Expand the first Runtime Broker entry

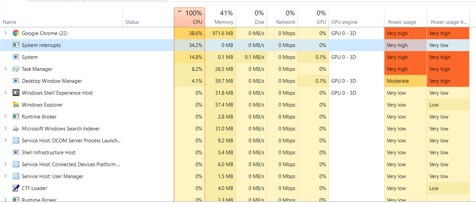pyautogui.click(x=5, y=117)
